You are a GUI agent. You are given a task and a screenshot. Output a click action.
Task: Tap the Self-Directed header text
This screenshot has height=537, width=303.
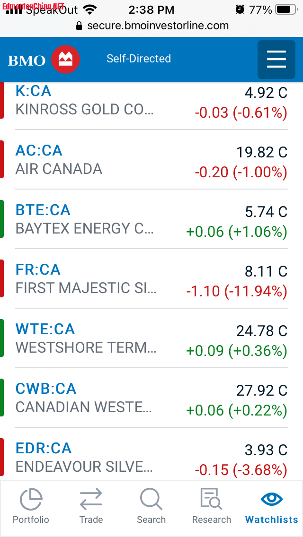[139, 59]
